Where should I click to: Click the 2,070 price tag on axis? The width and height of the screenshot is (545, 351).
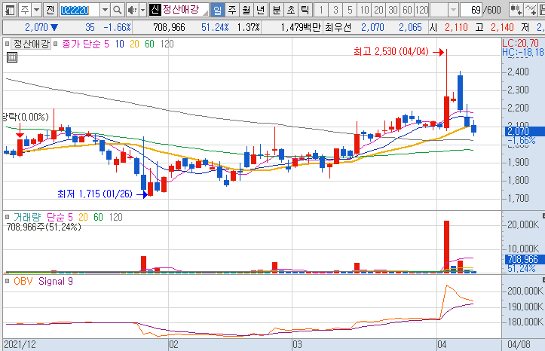(525, 131)
